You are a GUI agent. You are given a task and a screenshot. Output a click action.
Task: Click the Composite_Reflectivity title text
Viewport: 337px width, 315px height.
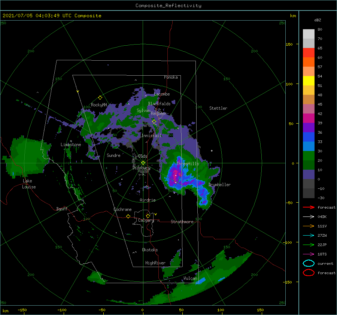168,6
